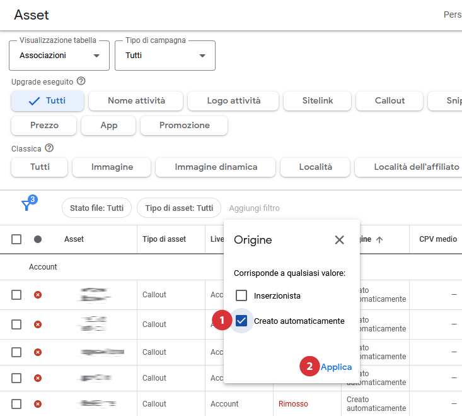The image size is (462, 416).
Task: Click the Aggiungi filtro field
Action: (254, 208)
